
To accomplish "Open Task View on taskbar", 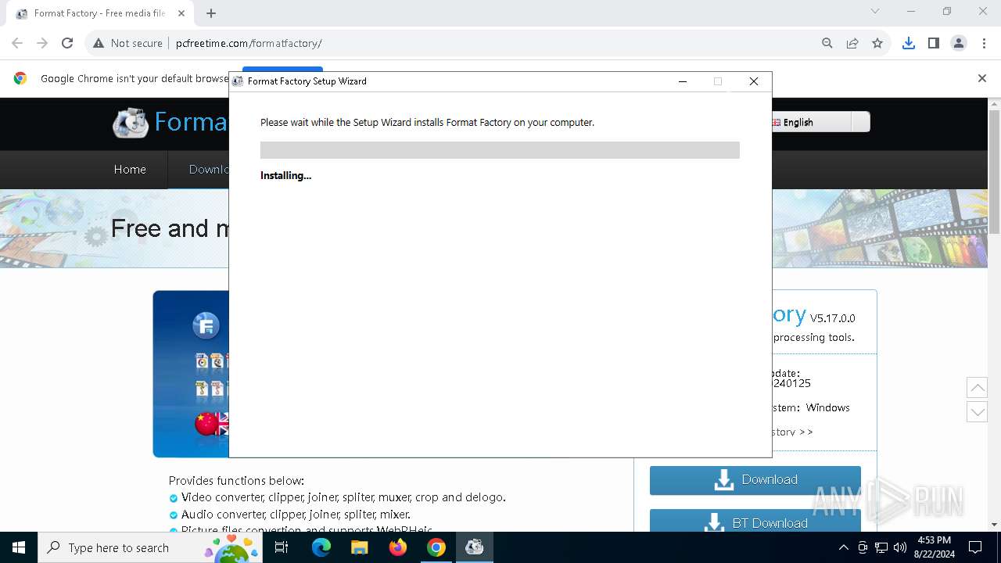I will (x=282, y=547).
